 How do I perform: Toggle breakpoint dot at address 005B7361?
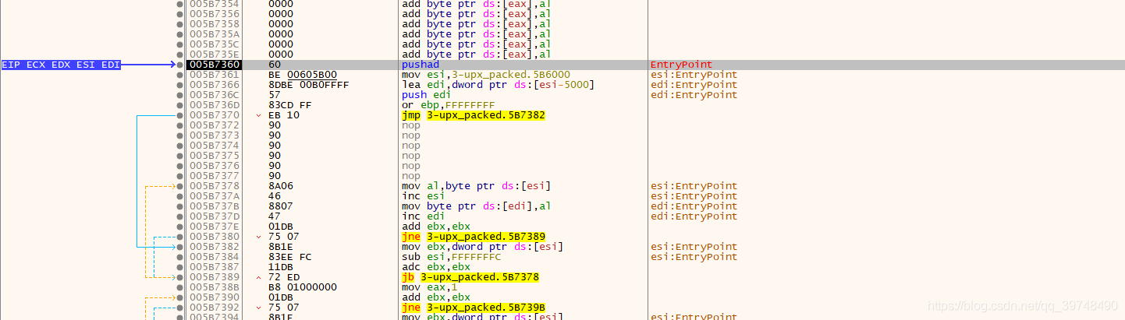click(181, 75)
